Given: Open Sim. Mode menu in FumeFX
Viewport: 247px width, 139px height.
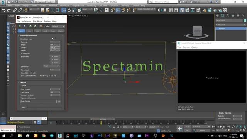Looking at the screenshot, I should tap(37, 22).
